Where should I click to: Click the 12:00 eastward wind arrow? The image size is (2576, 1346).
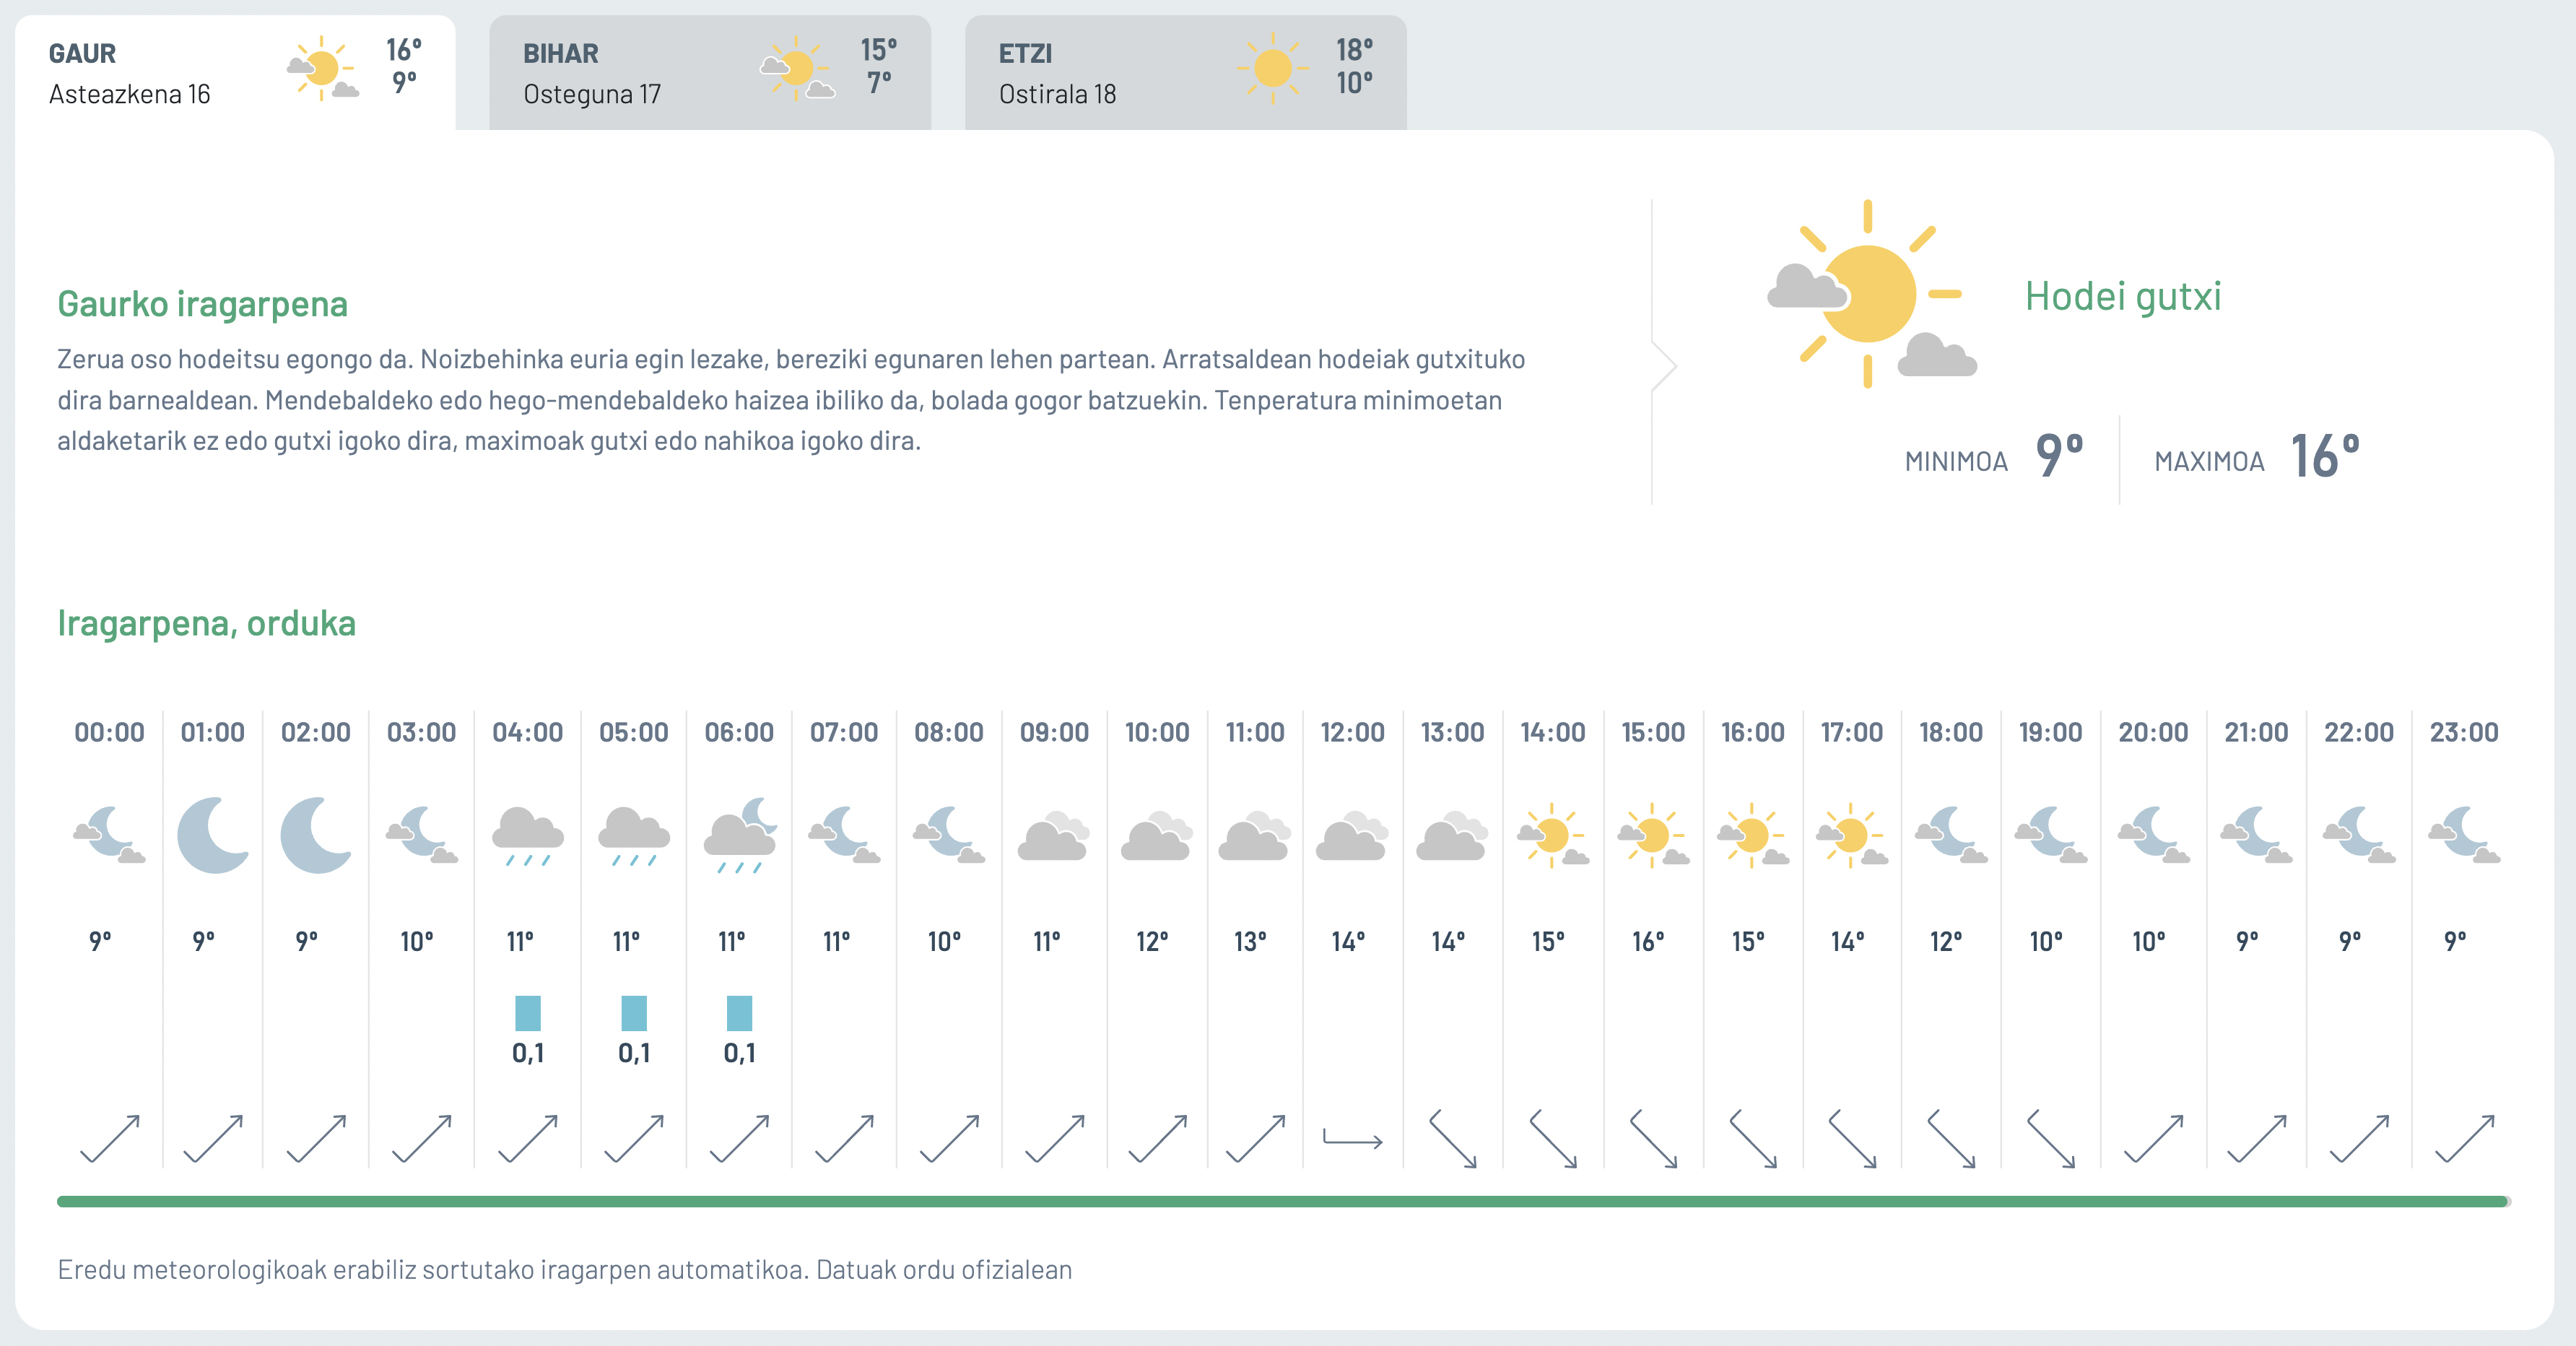pyautogui.click(x=1352, y=1138)
